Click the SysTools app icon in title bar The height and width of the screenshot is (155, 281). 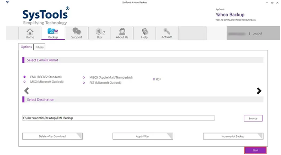click(7, 2)
